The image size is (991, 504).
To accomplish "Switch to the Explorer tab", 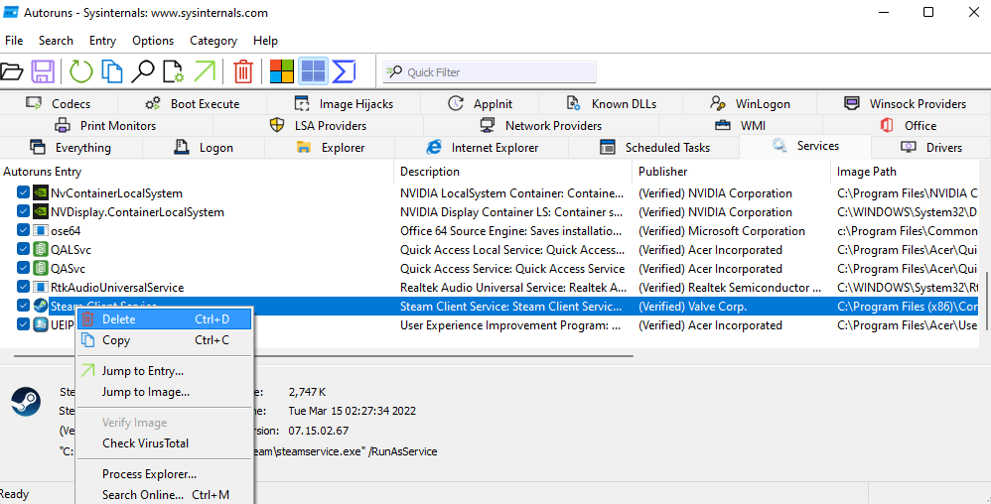I will (x=330, y=148).
